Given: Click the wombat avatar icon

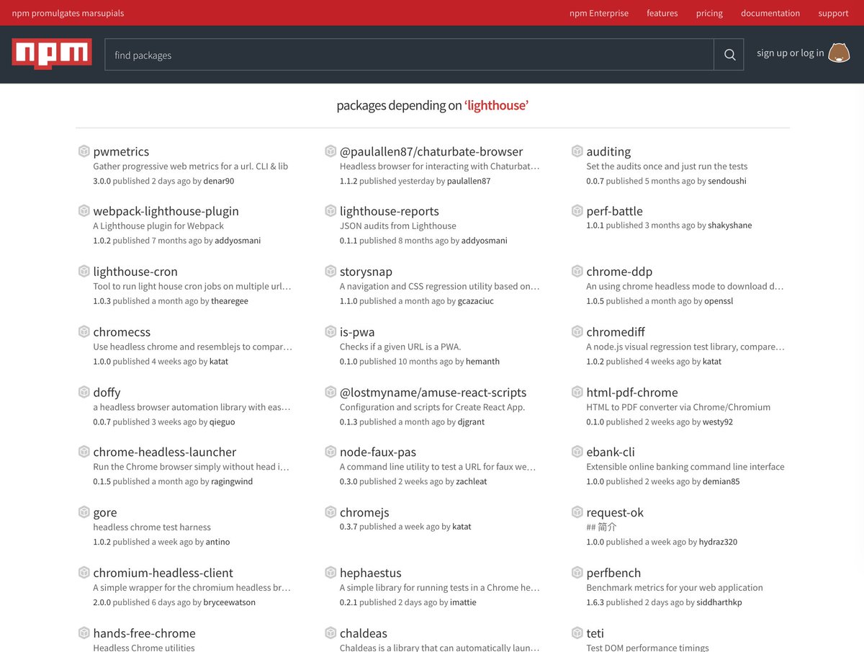Looking at the screenshot, I should point(839,53).
